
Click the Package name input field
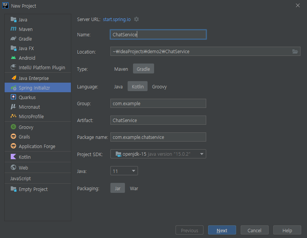coord(158,137)
